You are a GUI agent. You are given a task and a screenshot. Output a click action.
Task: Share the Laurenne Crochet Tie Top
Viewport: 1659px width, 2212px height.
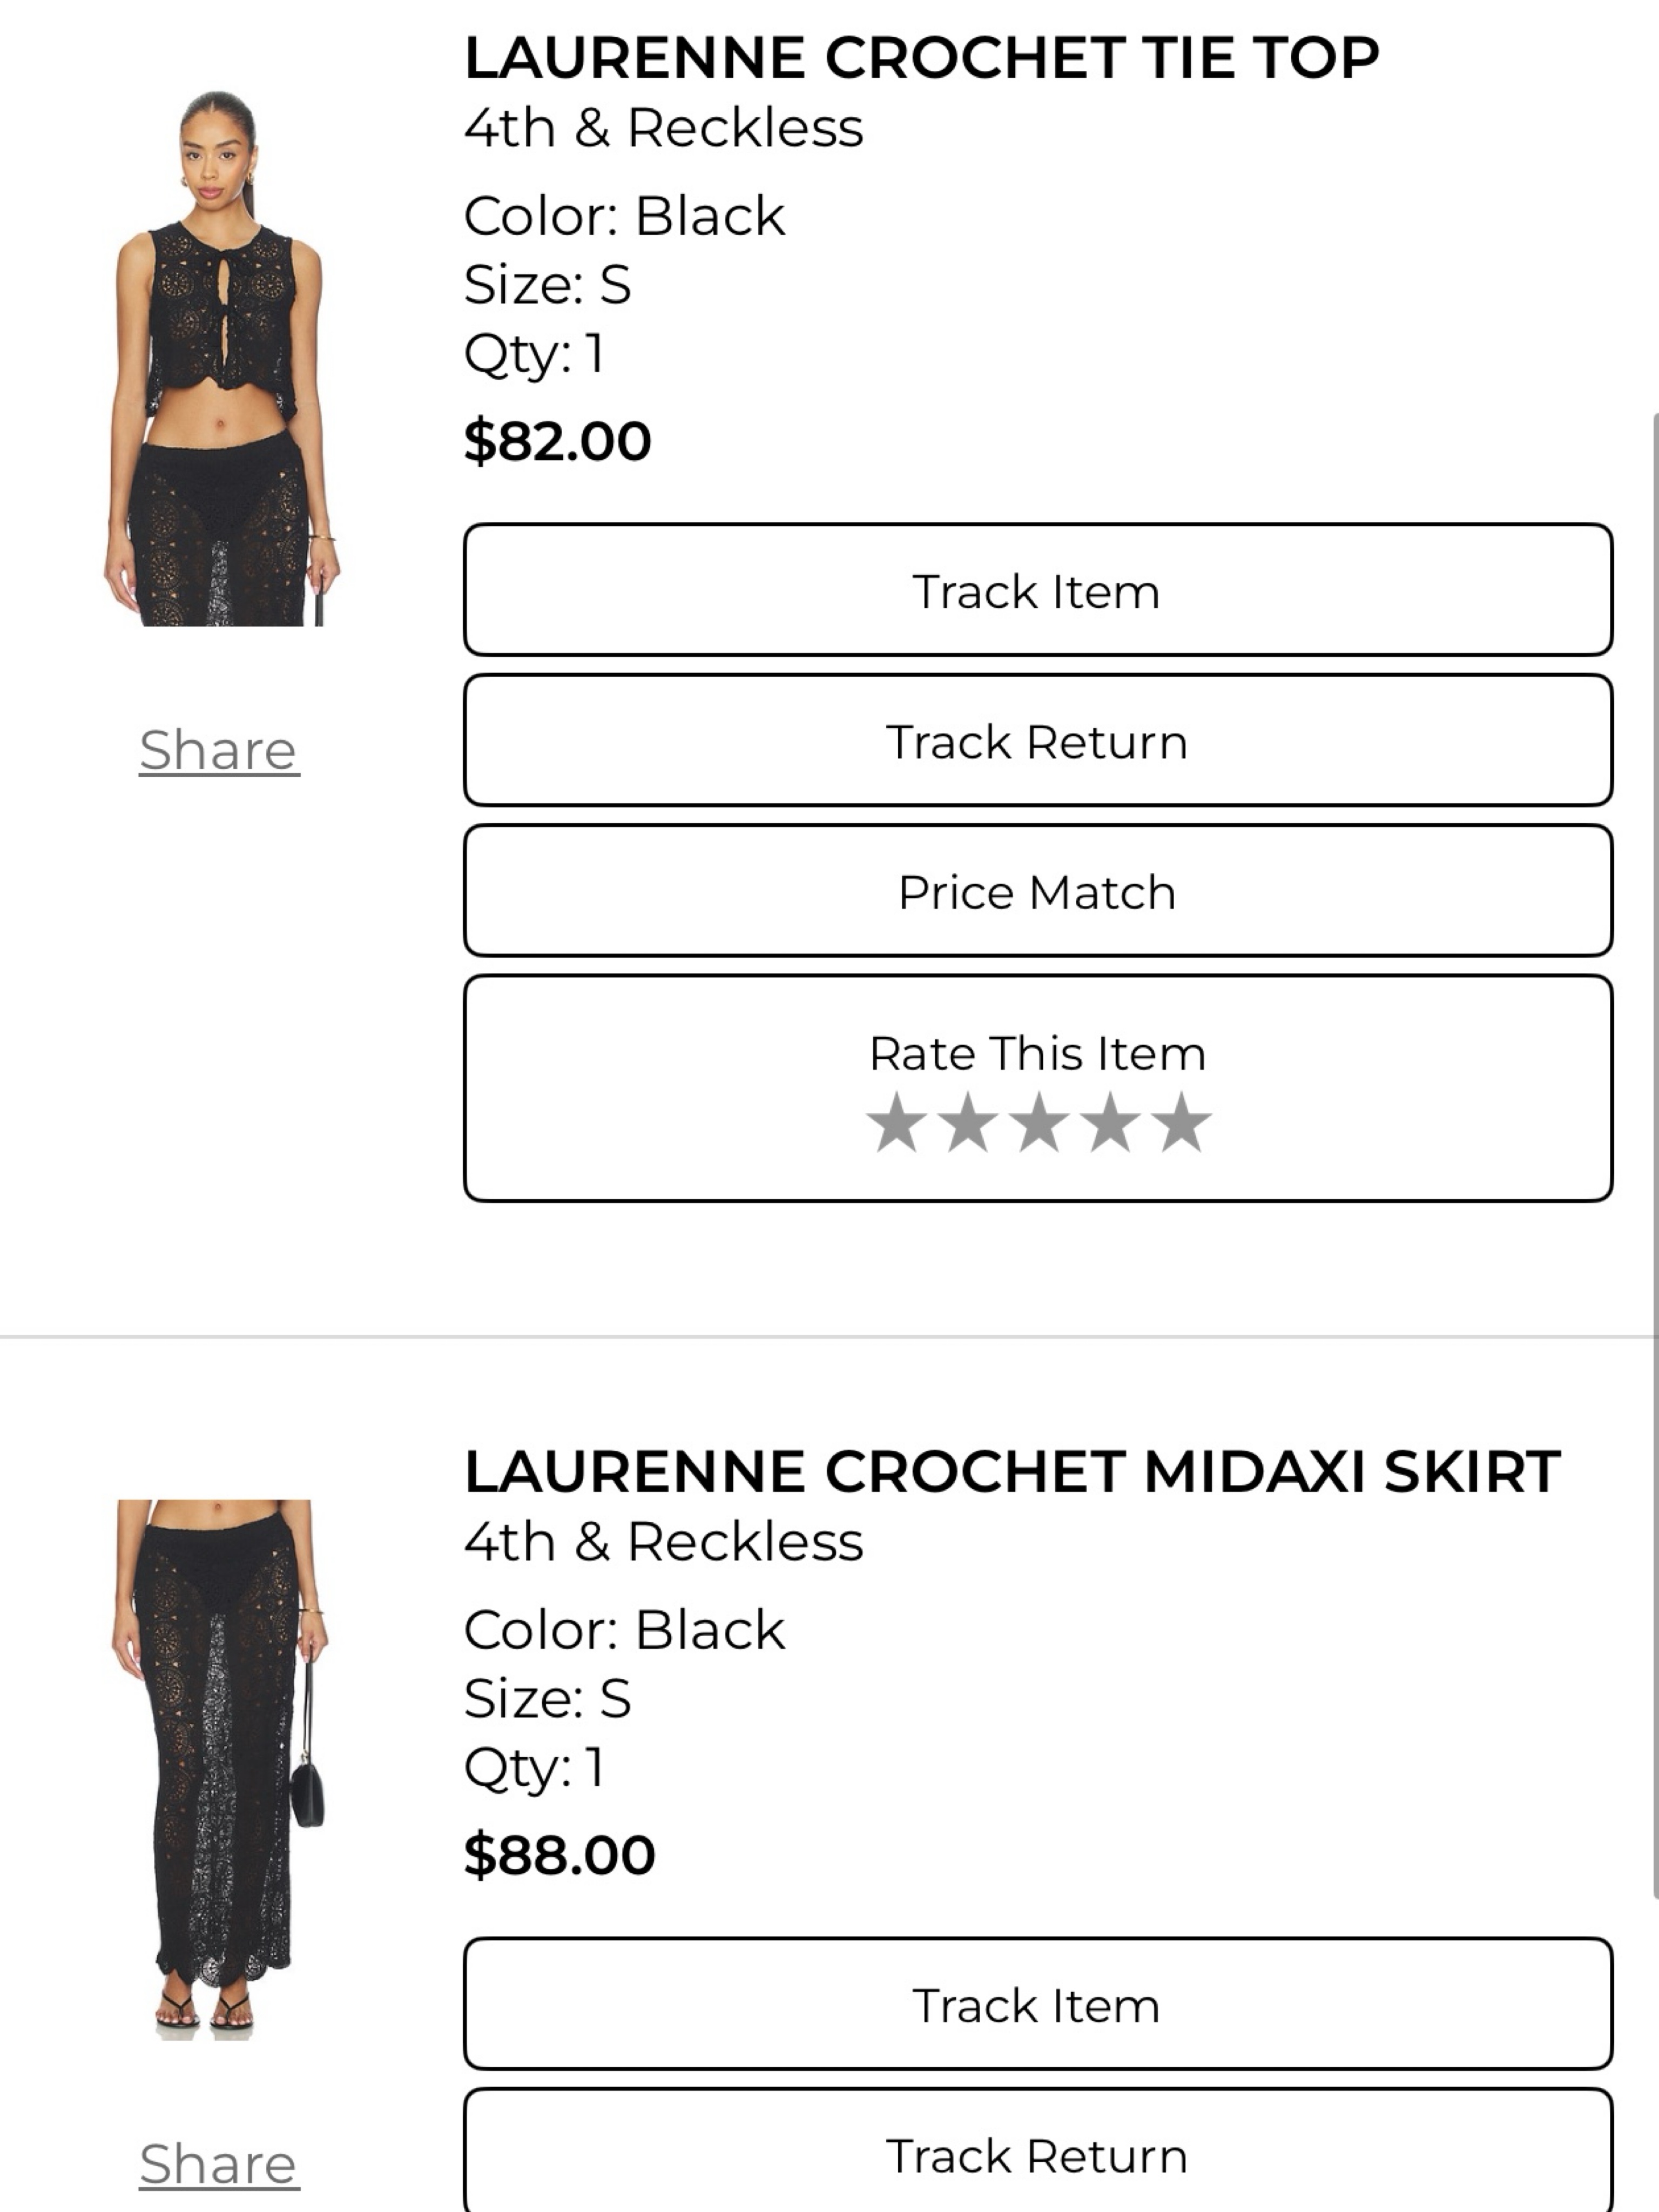point(219,750)
